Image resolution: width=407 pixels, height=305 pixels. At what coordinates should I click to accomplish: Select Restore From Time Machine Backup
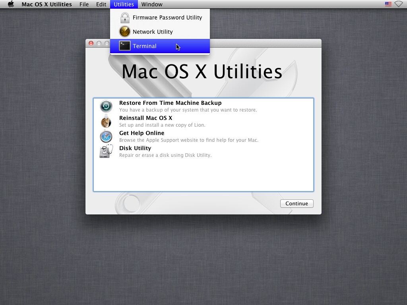pos(170,102)
